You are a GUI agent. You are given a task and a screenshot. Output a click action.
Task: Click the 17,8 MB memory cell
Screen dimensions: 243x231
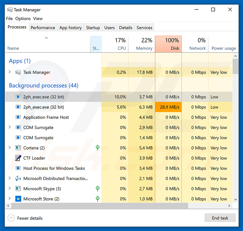pos(141,72)
